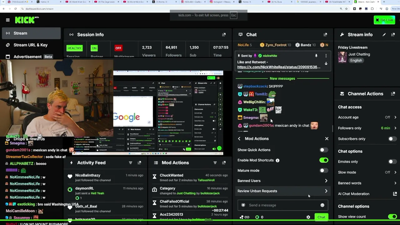Expand Account age setting
Viewport: 400px width, 225px height.
click(x=367, y=117)
